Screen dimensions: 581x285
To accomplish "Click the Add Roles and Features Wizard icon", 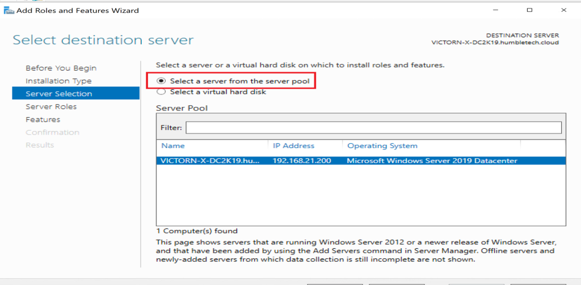I will pos(7,10).
